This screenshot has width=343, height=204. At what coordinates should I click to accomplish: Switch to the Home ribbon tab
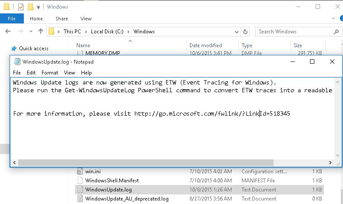click(x=36, y=19)
